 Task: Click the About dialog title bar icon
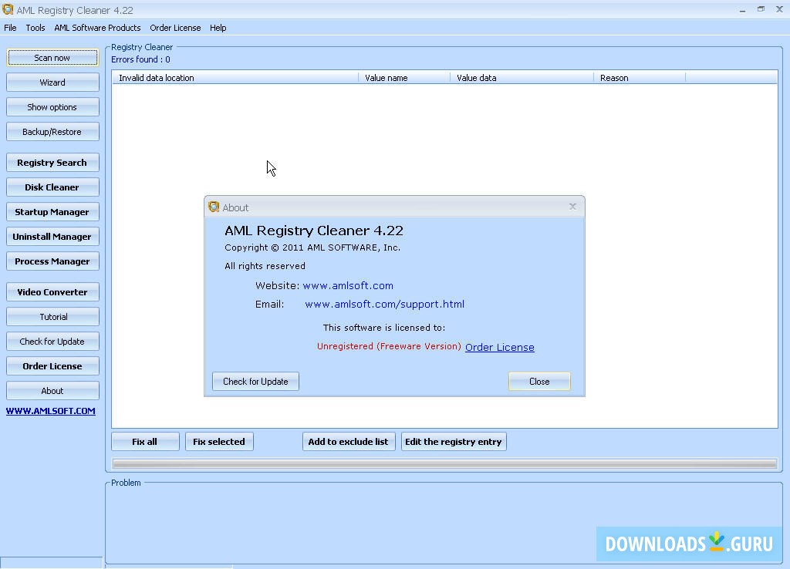[x=214, y=207]
